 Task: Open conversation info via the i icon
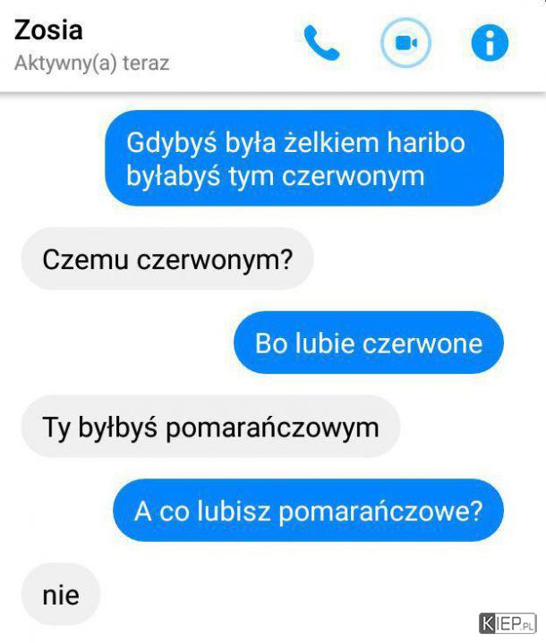(x=490, y=43)
